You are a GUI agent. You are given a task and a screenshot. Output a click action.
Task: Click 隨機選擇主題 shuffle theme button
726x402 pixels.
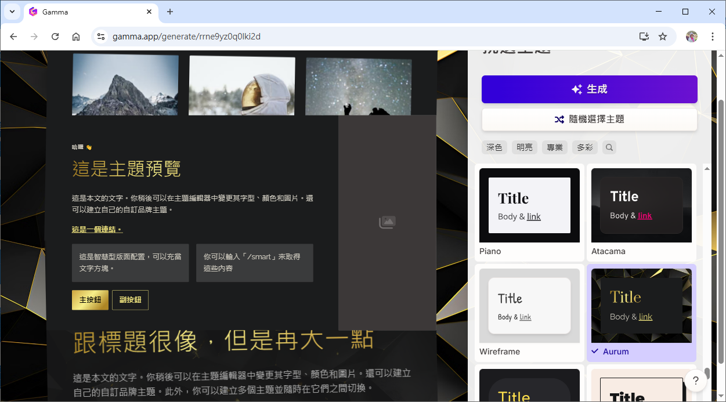tap(589, 119)
